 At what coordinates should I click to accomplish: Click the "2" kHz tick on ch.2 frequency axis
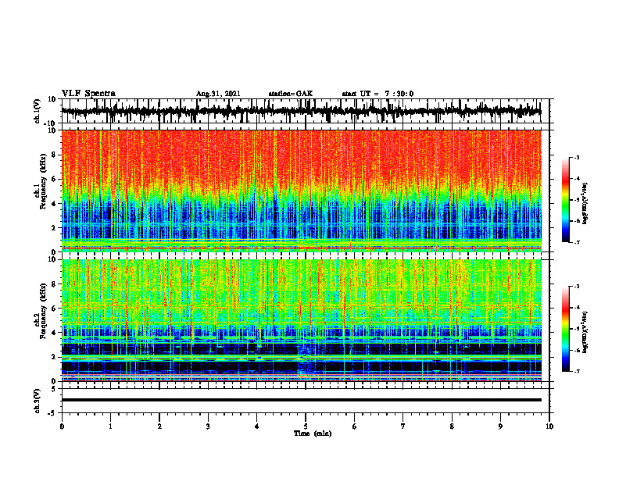[x=55, y=357]
